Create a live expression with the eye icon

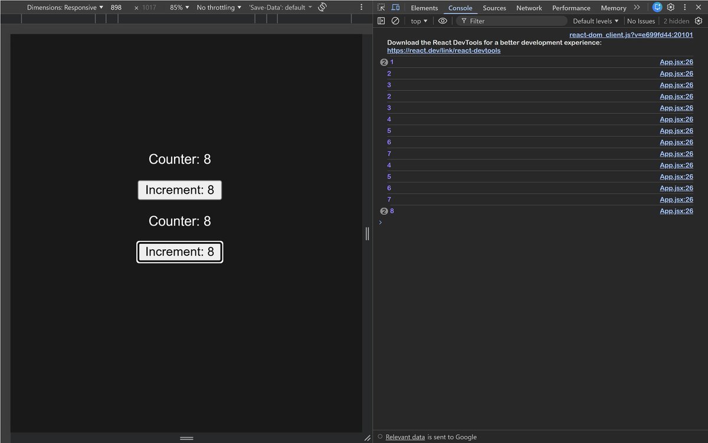coord(442,21)
